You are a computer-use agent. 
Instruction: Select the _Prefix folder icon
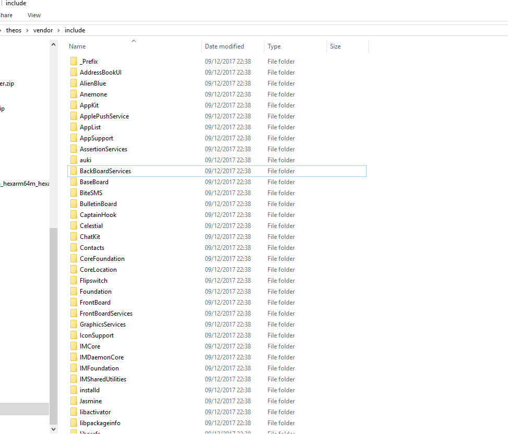pyautogui.click(x=74, y=61)
